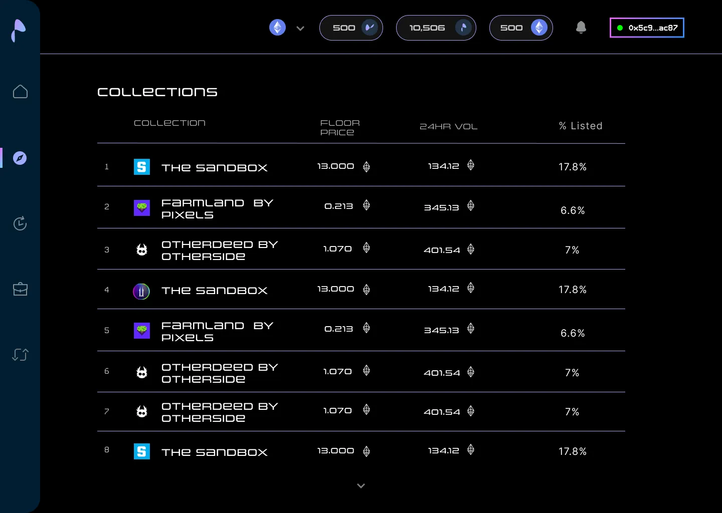The height and width of the screenshot is (513, 722).
Task: Click Otherdeed logo in row 6
Action: click(142, 372)
